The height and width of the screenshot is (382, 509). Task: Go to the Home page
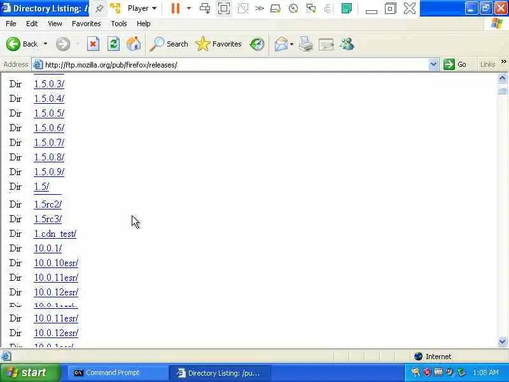134,44
